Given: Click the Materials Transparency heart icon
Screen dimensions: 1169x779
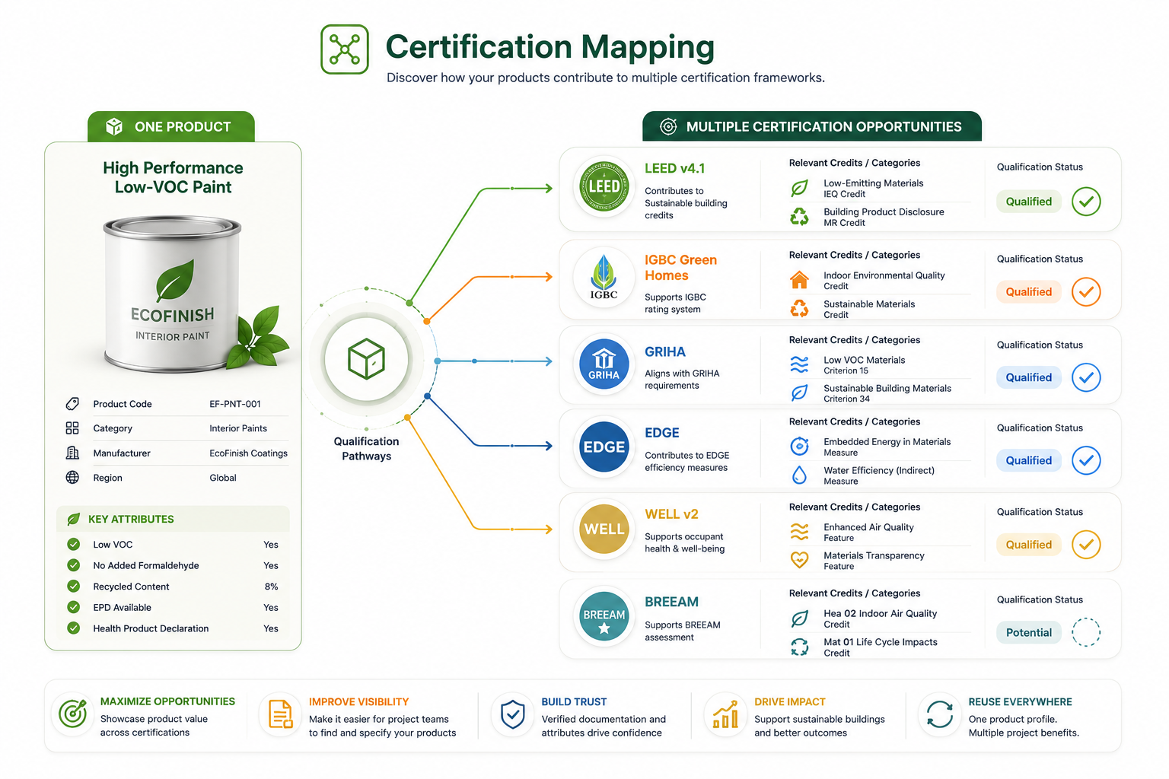Looking at the screenshot, I should point(799,560).
